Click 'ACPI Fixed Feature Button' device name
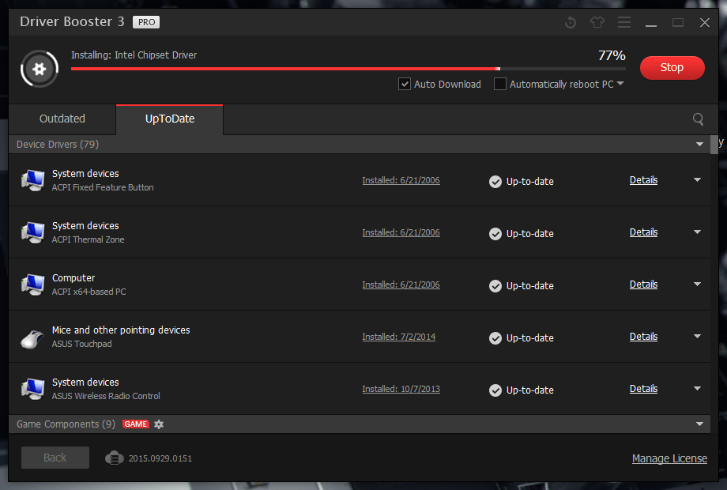The image size is (727, 490). coord(103,187)
